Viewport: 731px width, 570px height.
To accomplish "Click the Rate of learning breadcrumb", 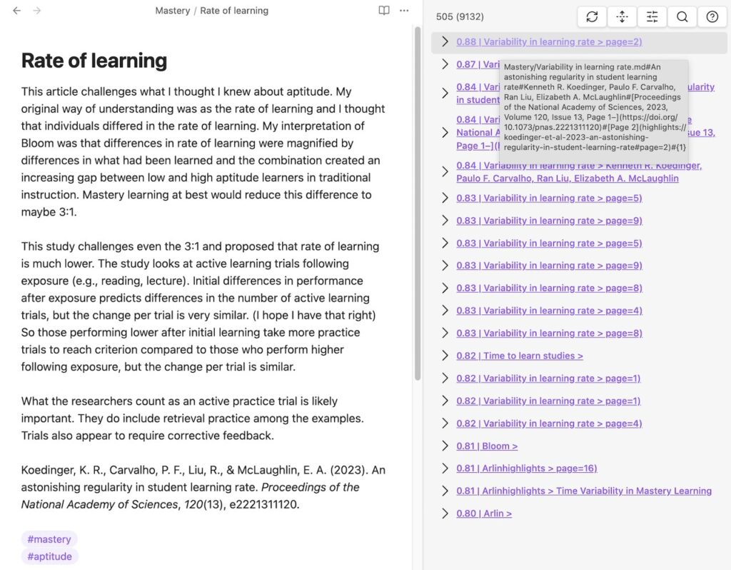I will tap(234, 10).
